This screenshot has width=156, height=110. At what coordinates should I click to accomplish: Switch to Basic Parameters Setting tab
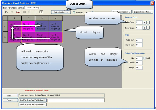pyautogui.click(x=13, y=8)
